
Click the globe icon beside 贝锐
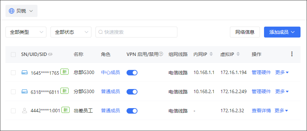[12, 11]
